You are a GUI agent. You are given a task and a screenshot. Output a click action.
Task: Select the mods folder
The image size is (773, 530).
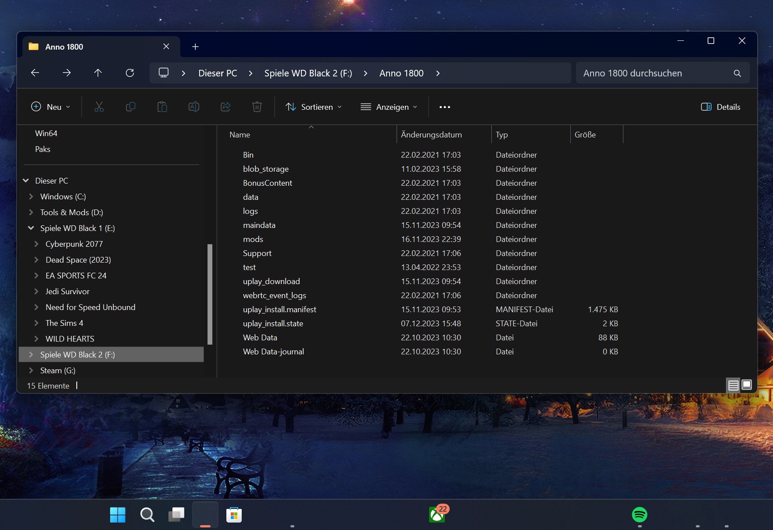[x=253, y=239]
